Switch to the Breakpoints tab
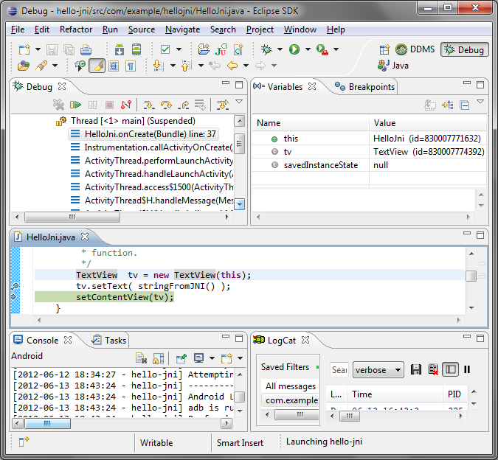 click(x=365, y=86)
